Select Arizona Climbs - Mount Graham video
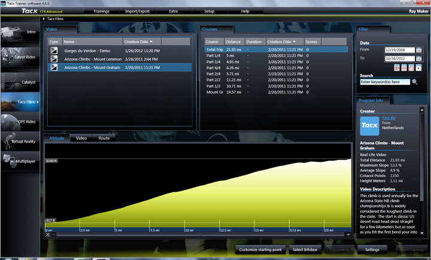The image size is (431, 260). click(x=120, y=68)
